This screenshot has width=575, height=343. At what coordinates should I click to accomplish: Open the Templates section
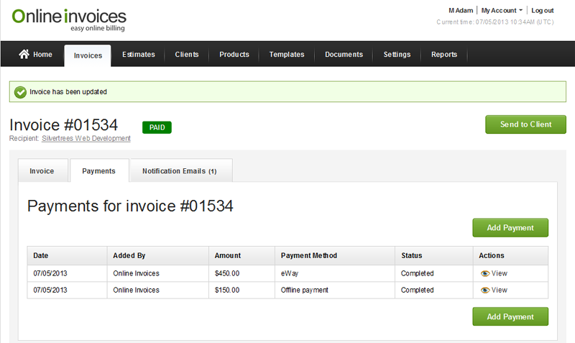tap(287, 55)
